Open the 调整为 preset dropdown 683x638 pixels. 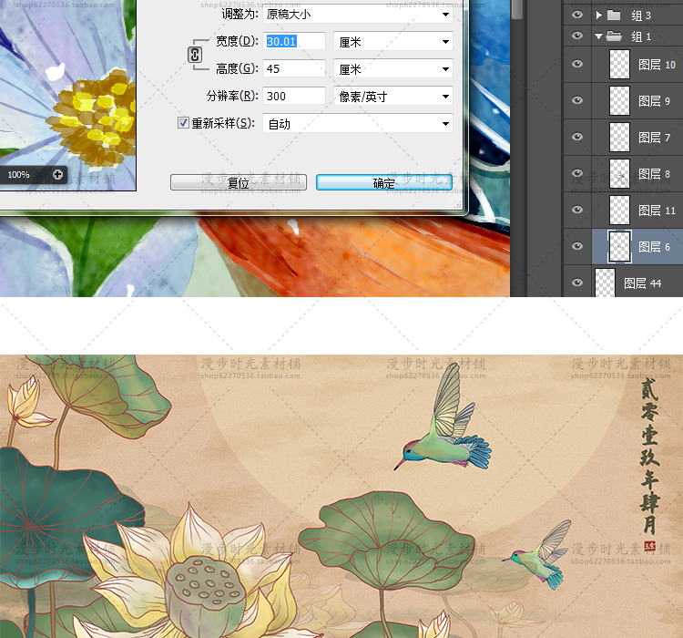point(358,14)
